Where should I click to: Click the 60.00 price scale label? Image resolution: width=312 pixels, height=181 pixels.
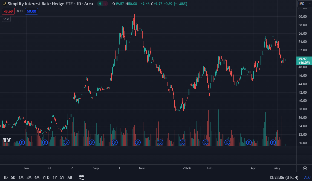(302, 16)
